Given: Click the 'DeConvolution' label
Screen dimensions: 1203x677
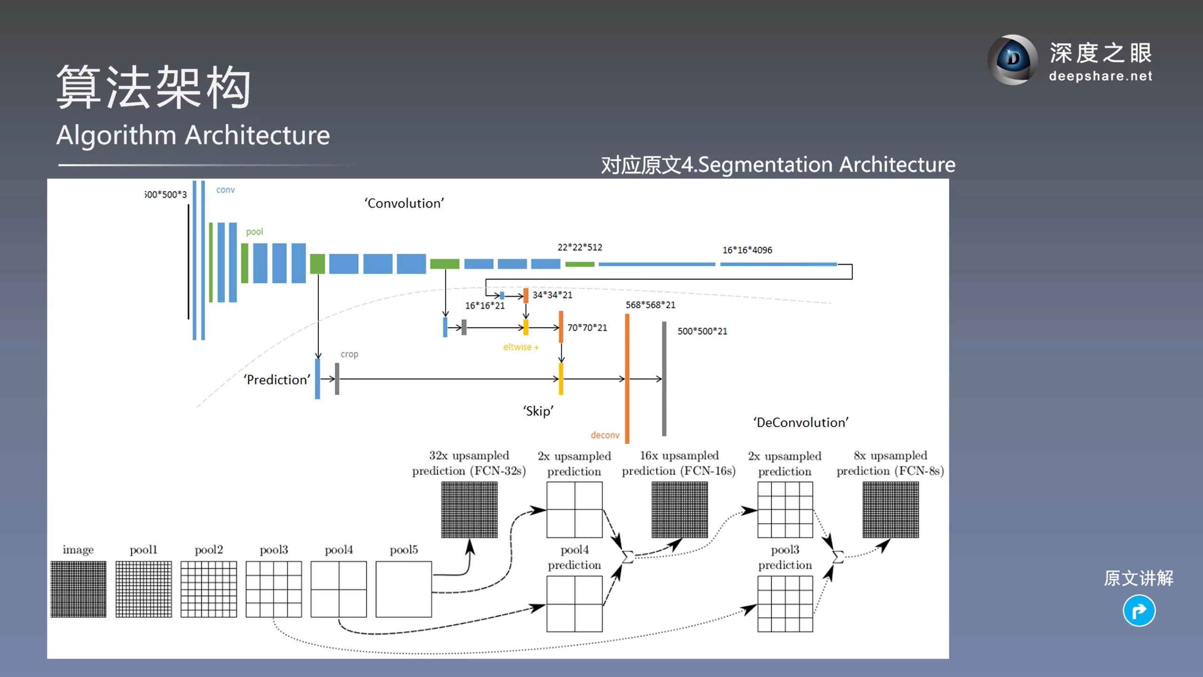Looking at the screenshot, I should tap(801, 422).
